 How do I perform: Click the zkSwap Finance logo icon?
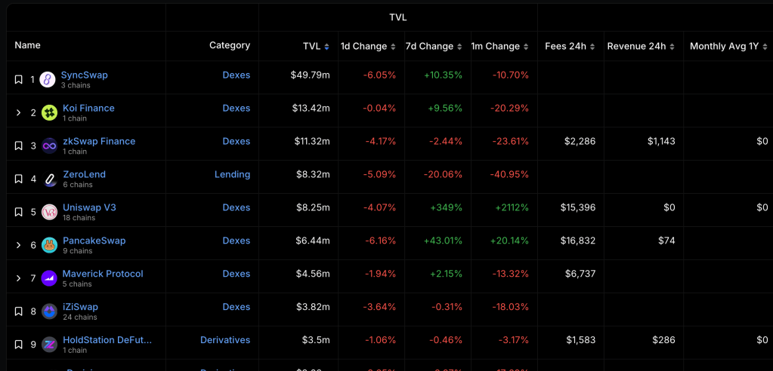point(49,146)
